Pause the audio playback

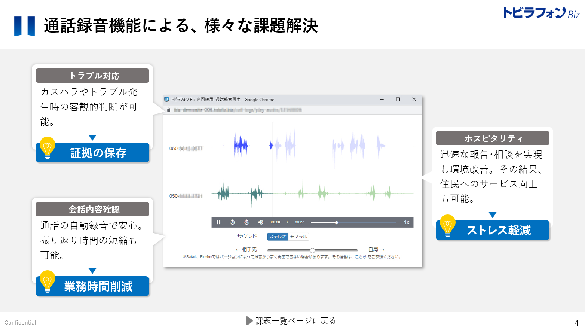(219, 222)
